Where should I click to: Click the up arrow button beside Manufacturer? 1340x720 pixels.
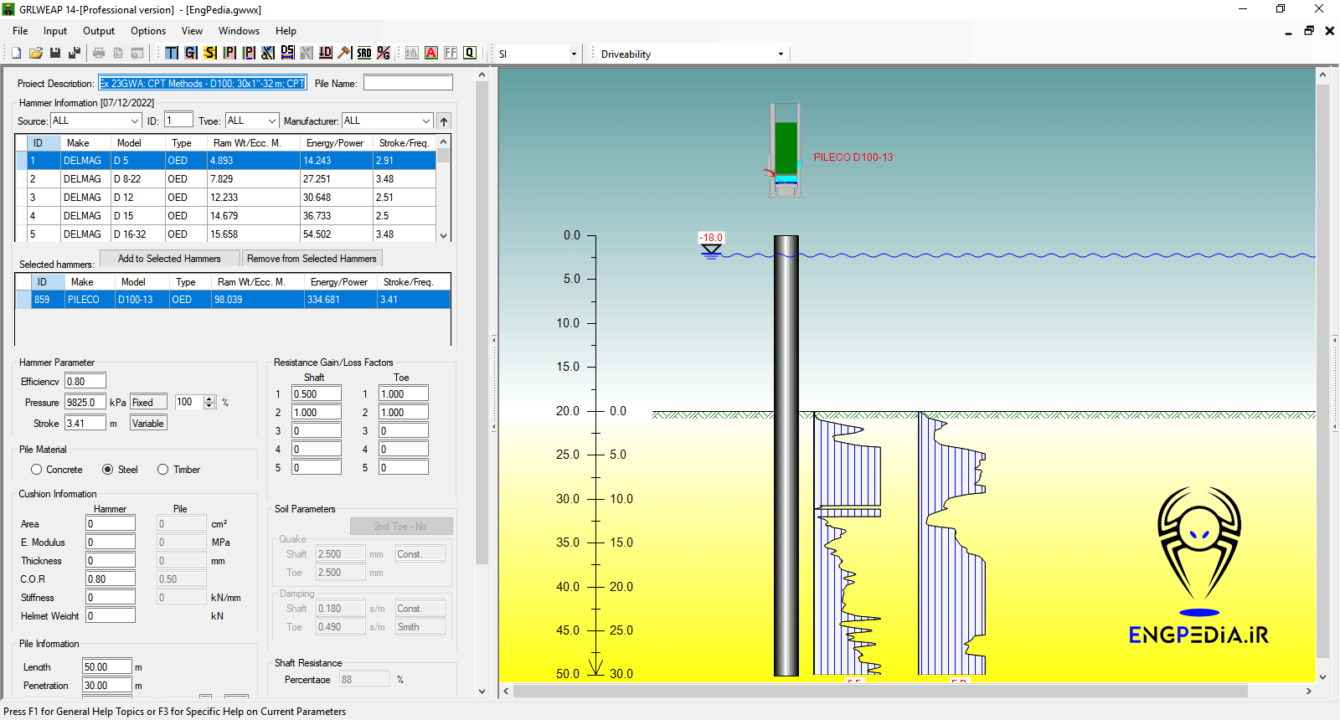444,121
